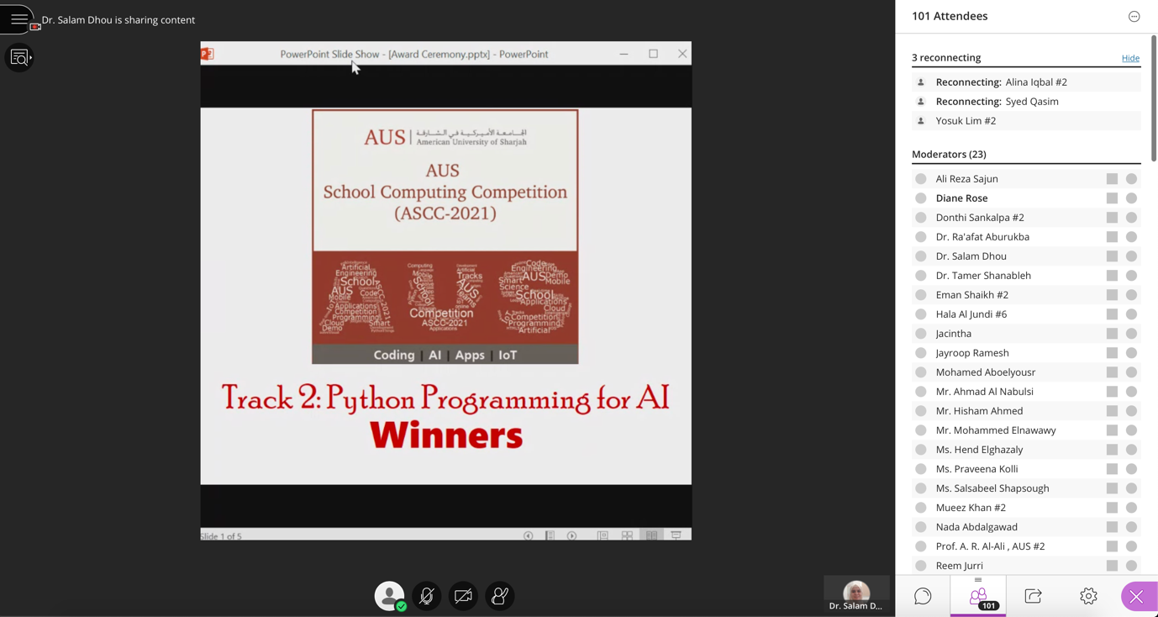The image size is (1158, 617).
Task: Open the attendees panel more options menu
Action: tap(1134, 16)
